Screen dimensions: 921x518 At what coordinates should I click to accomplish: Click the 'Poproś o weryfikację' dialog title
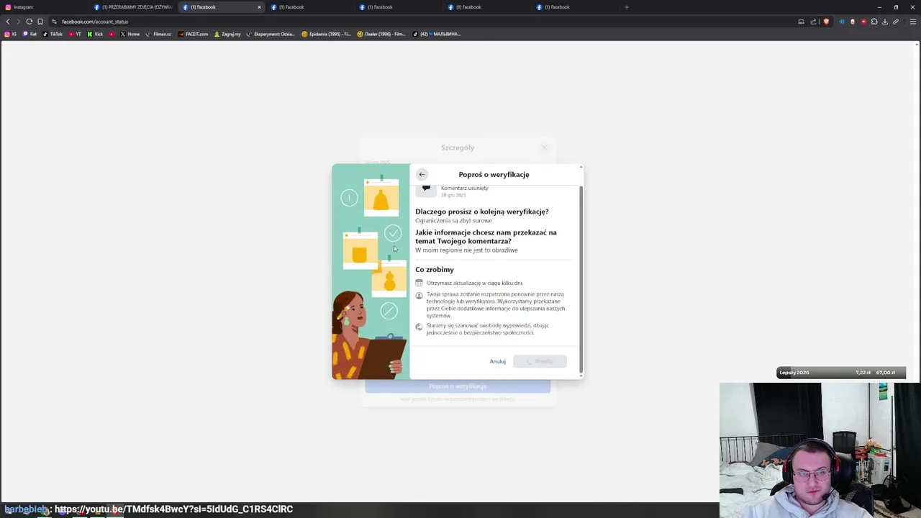point(494,174)
